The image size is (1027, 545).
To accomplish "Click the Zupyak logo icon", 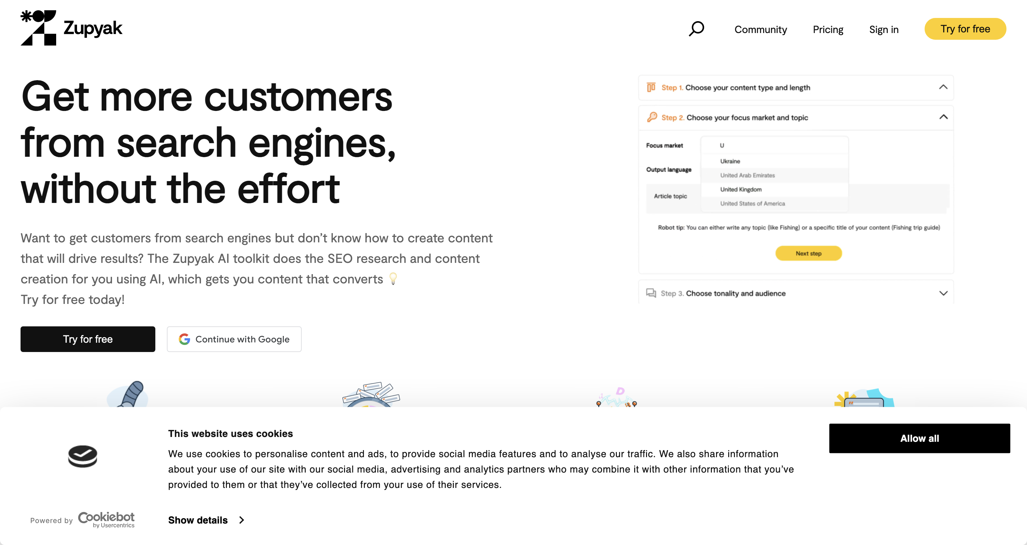I will [38, 28].
